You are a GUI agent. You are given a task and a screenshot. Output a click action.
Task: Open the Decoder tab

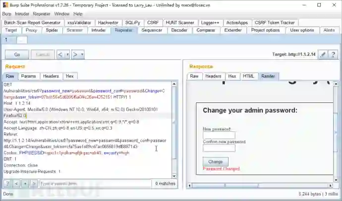pyautogui.click(x=179, y=30)
